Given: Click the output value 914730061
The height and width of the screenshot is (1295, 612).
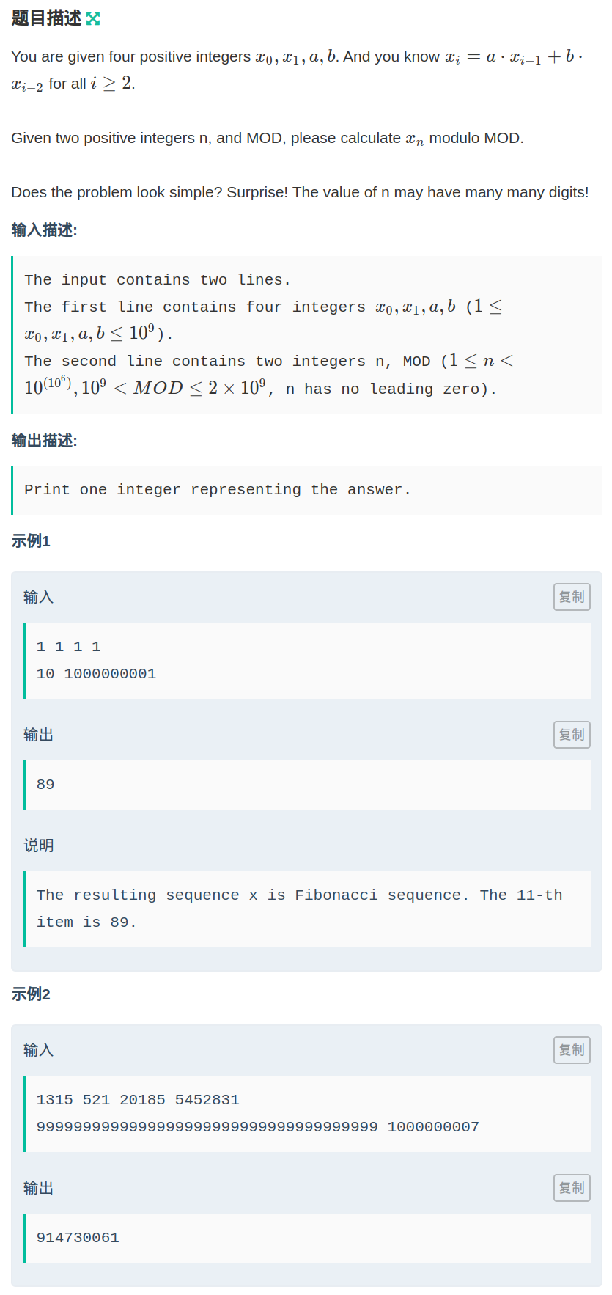Looking at the screenshot, I should [x=78, y=1238].
